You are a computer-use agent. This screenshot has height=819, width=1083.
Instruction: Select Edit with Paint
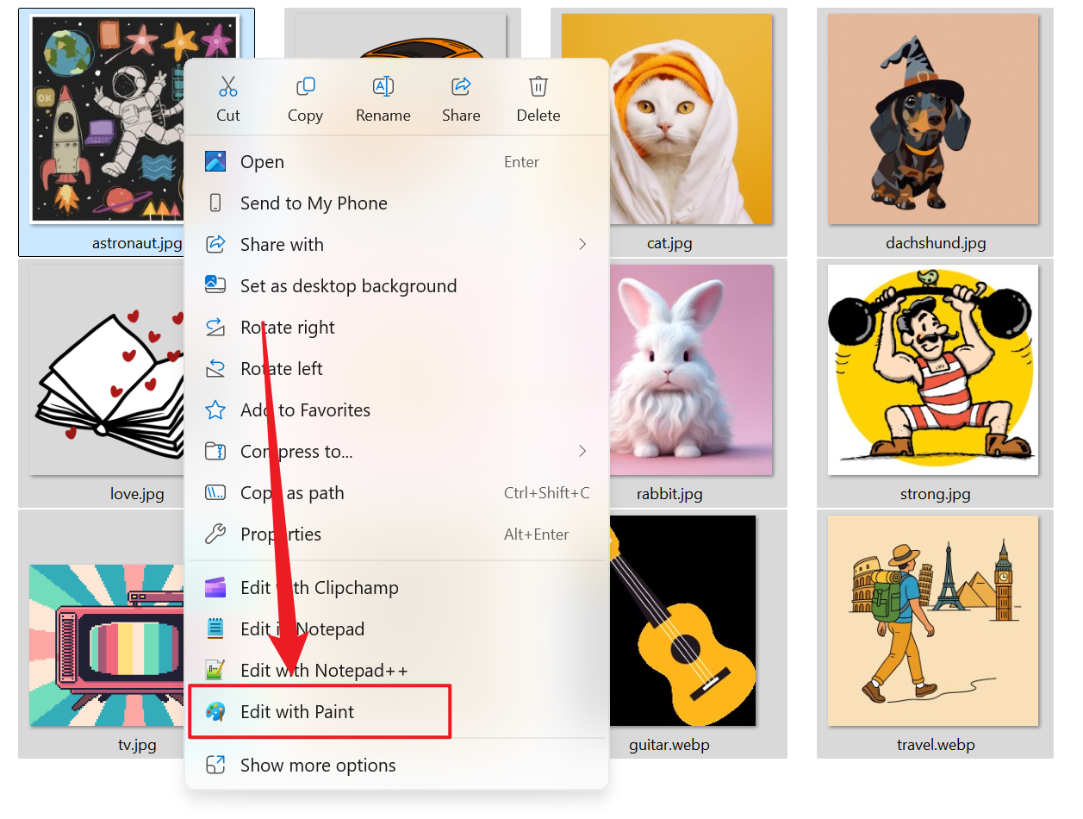[x=397, y=711]
